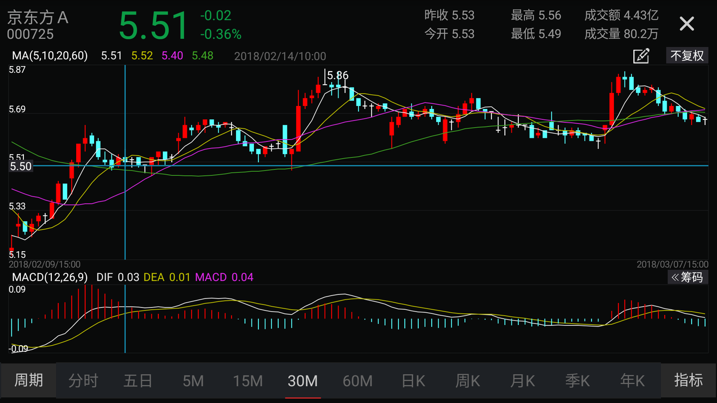Switch to the 月K monthly chart
717x403 pixels.
[x=522, y=381]
